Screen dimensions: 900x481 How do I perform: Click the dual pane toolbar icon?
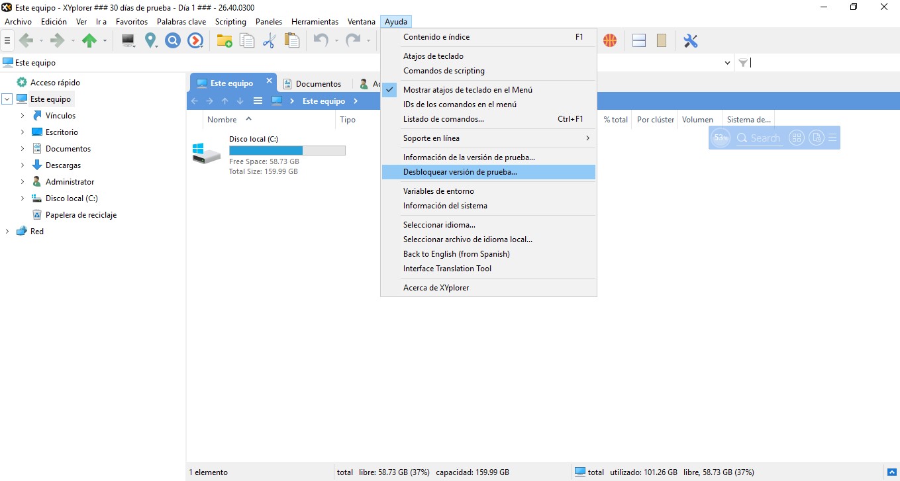tap(638, 40)
